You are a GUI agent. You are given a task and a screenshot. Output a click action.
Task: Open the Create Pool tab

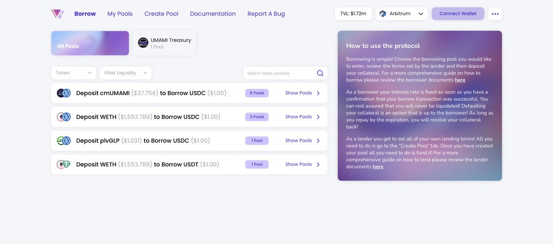161,14
